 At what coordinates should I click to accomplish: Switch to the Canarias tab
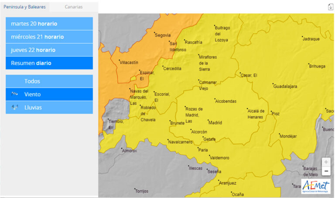tap(73, 7)
